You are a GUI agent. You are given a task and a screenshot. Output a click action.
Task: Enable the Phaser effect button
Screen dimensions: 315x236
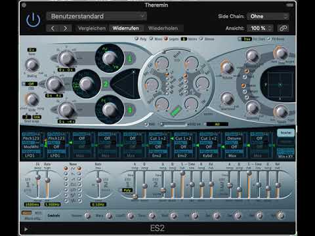pyautogui.click(x=247, y=97)
